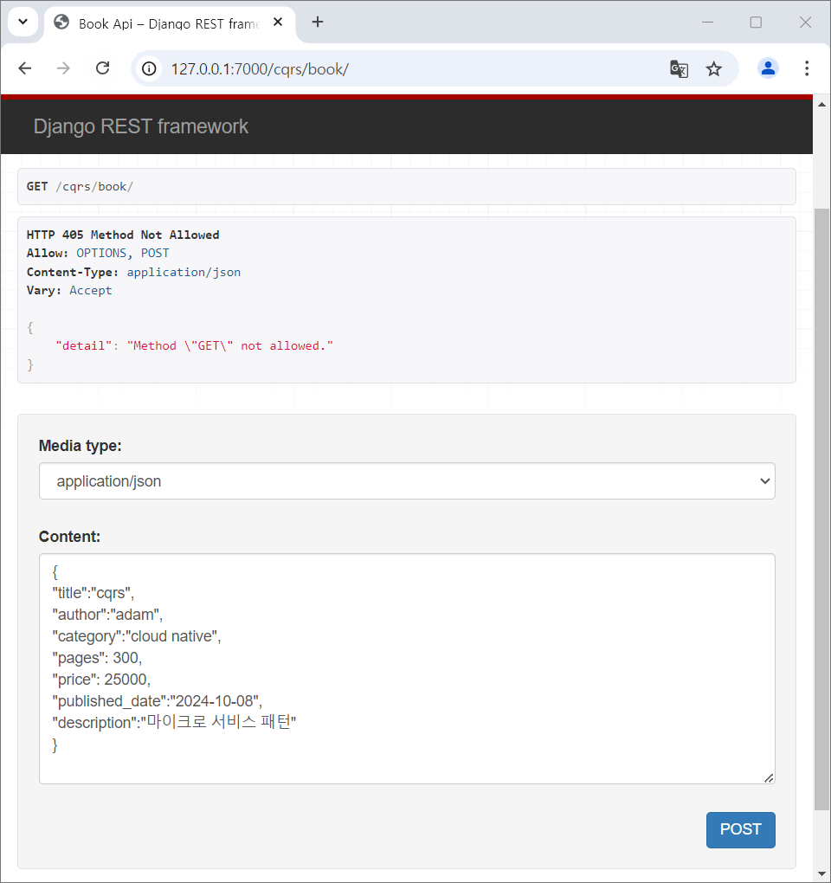Viewport: 831px width, 883px height.
Task: Submit the form with the POST button
Action: [740, 829]
